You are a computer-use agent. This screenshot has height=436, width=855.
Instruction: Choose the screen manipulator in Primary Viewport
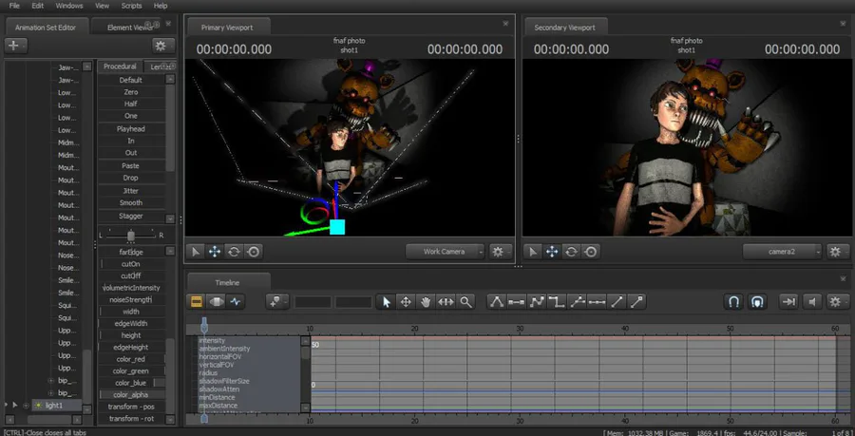254,251
